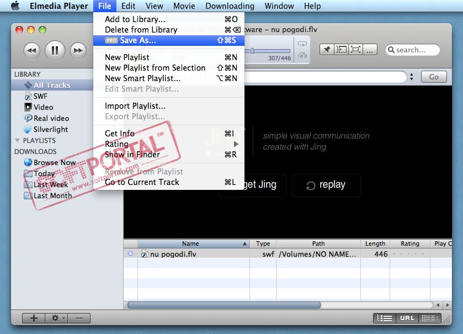Viewport: 463px width, 334px height.
Task: Open the gear actions dropdown
Action: point(56,318)
